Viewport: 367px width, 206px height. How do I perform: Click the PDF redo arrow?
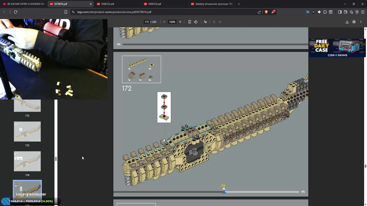pos(220,22)
